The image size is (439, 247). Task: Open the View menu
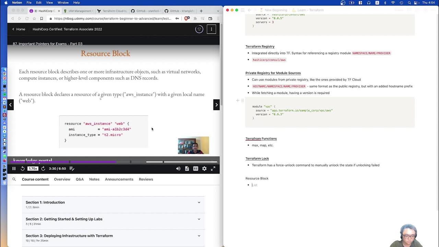click(x=49, y=3)
